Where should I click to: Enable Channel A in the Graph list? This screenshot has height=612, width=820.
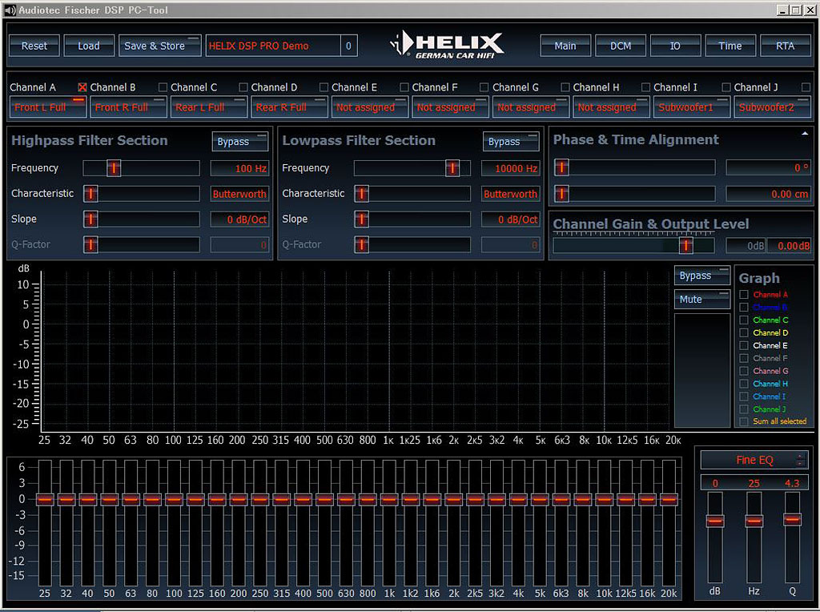(x=744, y=295)
